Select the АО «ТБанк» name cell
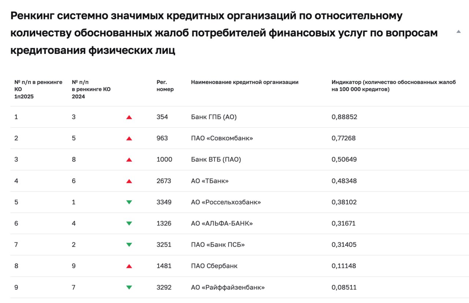This screenshot has height=303, width=469. click(x=210, y=181)
